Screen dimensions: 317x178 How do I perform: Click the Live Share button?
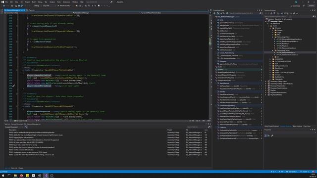295,6
